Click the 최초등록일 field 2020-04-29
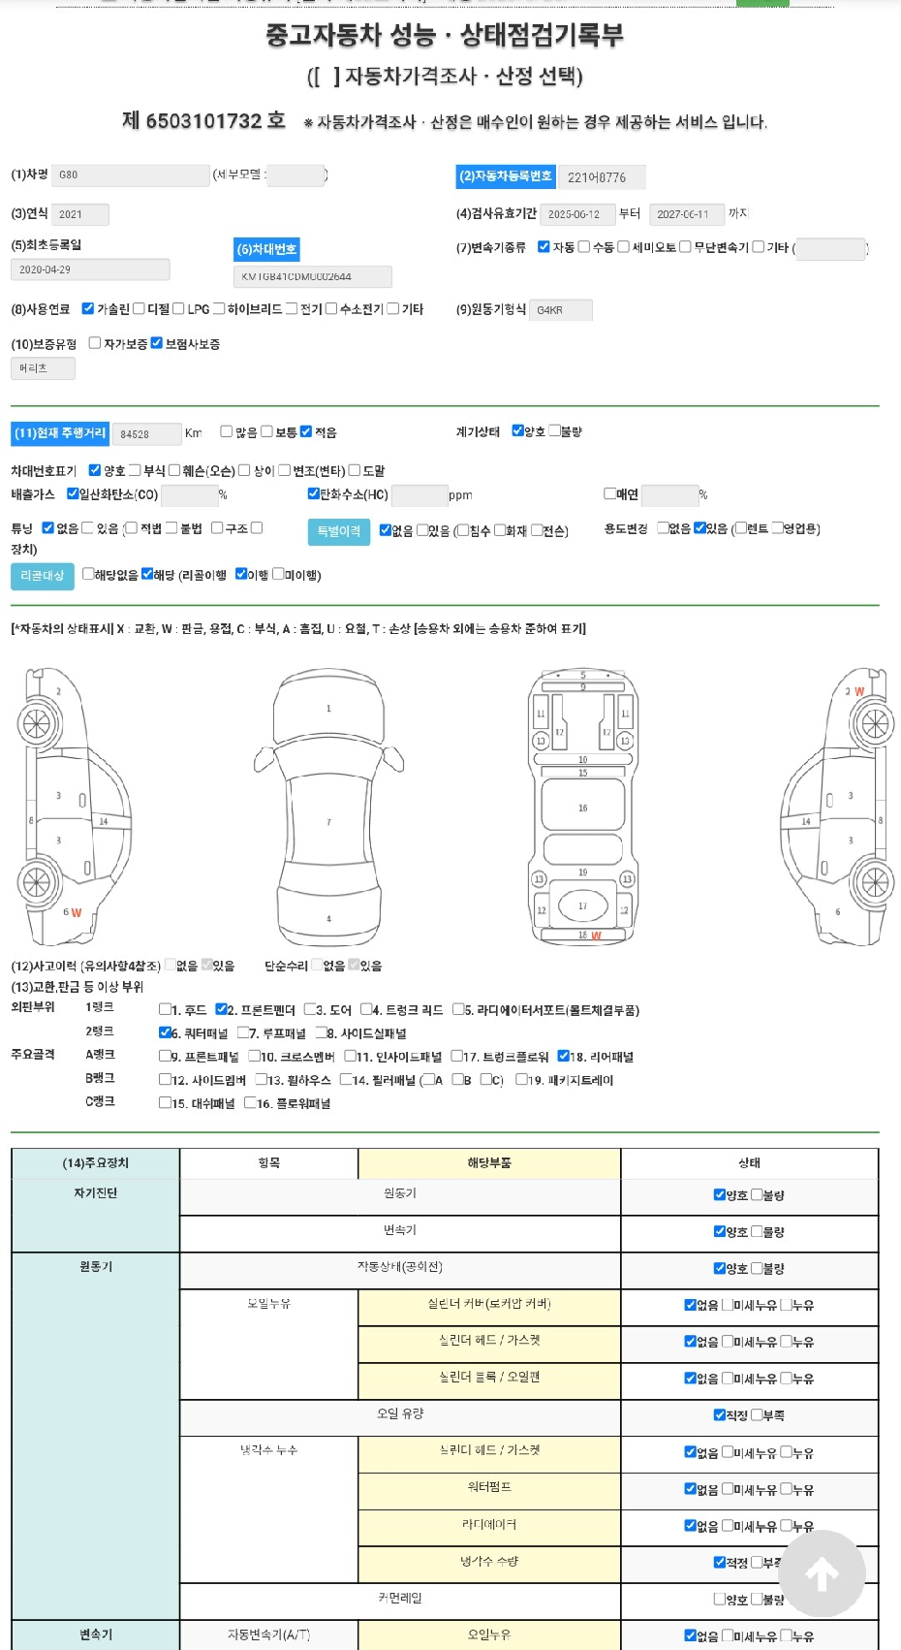The height and width of the screenshot is (1650, 901). [x=90, y=270]
